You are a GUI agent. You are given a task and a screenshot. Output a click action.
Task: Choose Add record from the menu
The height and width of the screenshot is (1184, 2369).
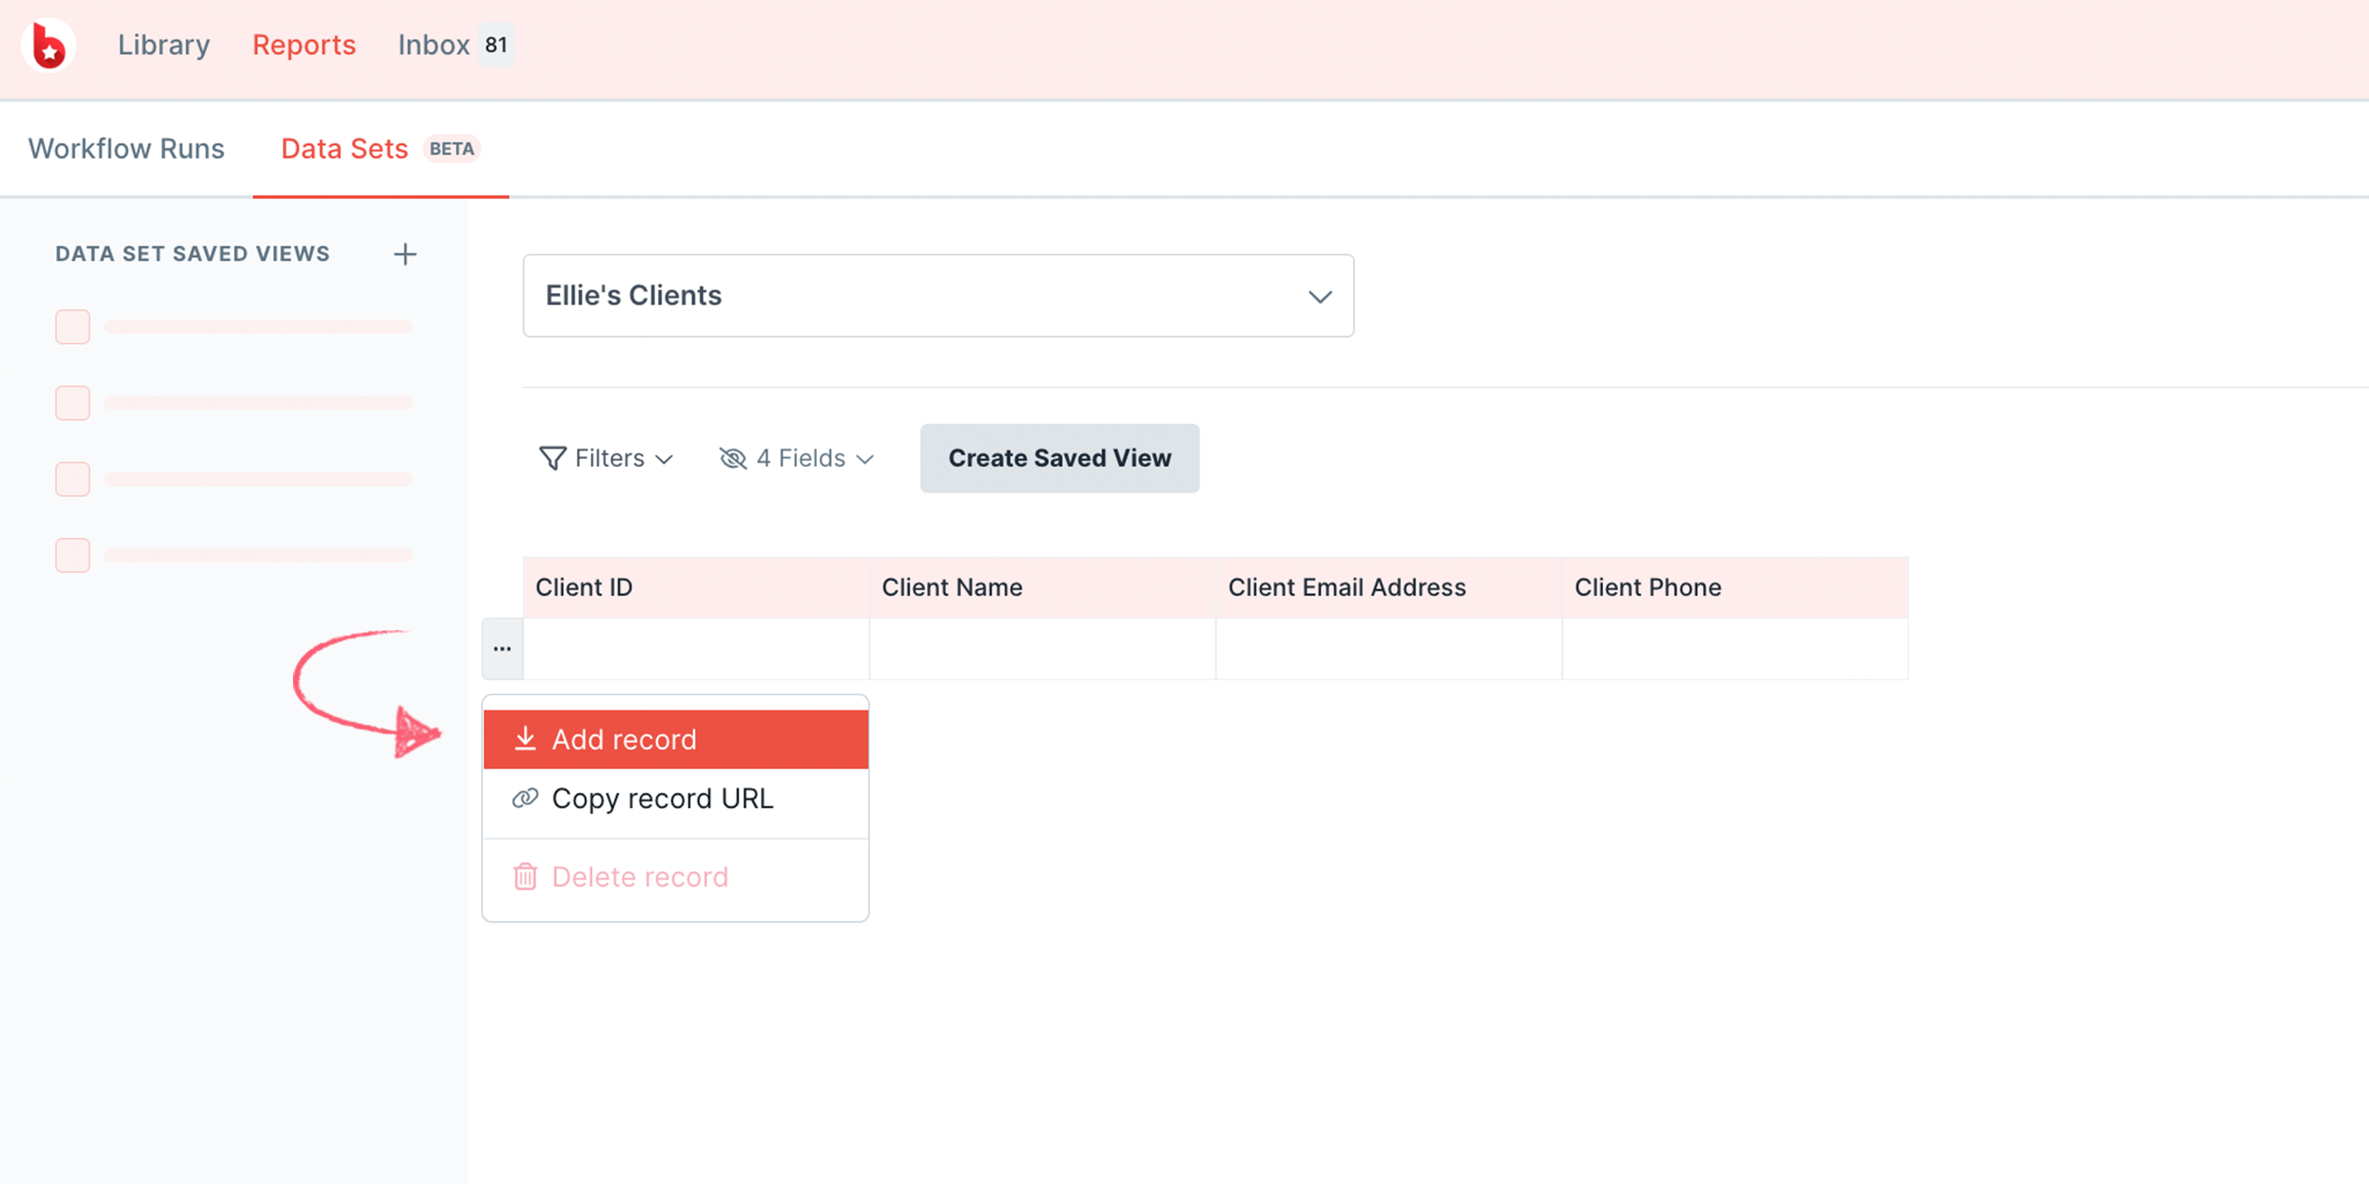coord(676,739)
